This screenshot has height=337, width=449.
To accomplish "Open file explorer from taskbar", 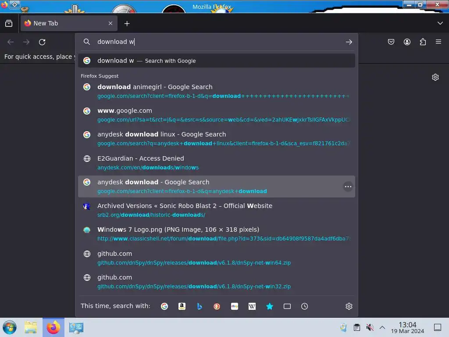I will (31, 327).
